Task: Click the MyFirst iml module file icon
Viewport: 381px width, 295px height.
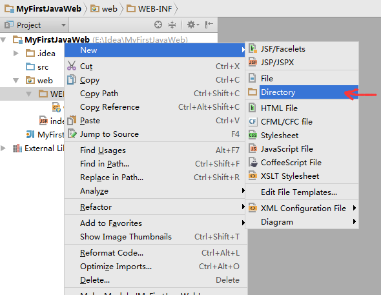Action: point(30,134)
